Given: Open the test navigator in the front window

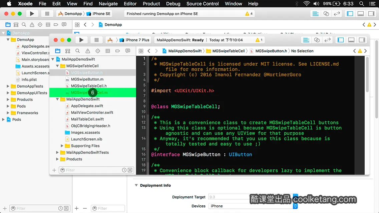Looking at the screenshot, I should tap(98, 51).
